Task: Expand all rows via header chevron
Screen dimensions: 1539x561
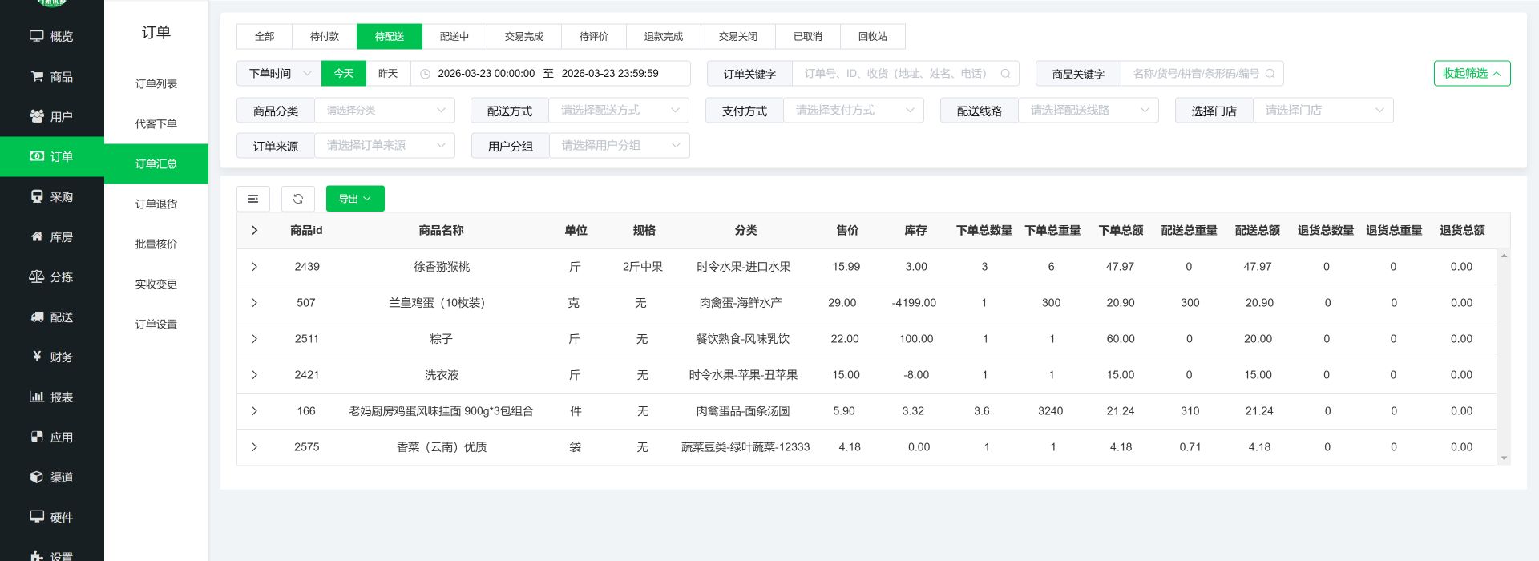Action: click(254, 230)
